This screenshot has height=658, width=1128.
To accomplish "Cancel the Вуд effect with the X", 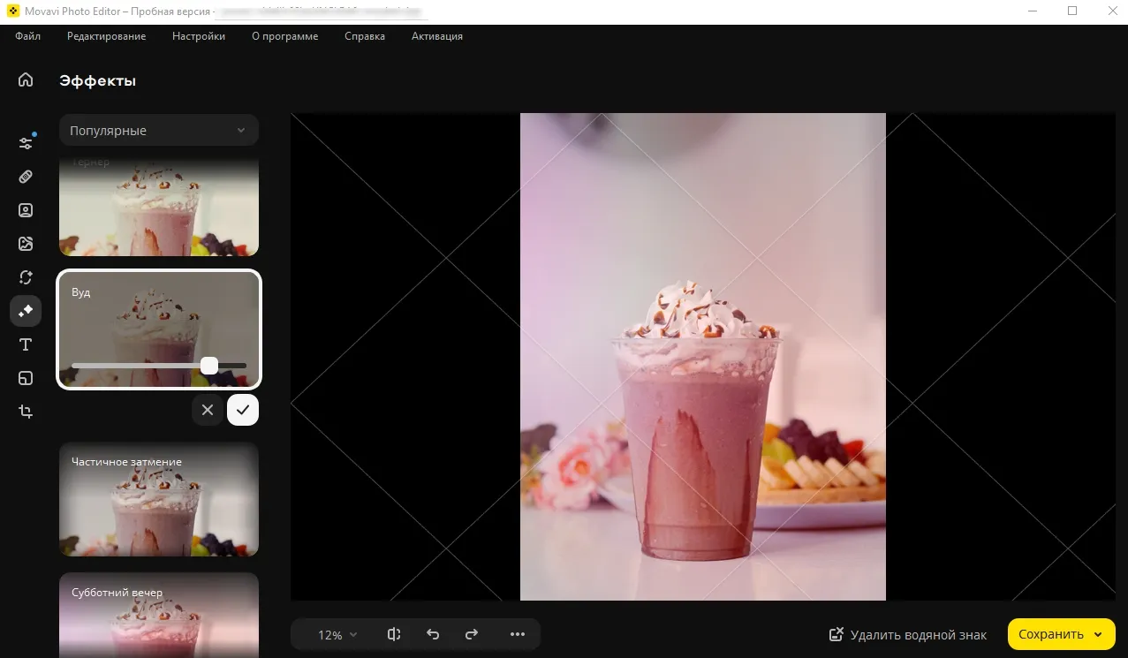I will pos(208,410).
